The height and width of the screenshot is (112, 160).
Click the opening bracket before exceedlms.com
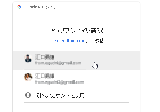click(52, 41)
